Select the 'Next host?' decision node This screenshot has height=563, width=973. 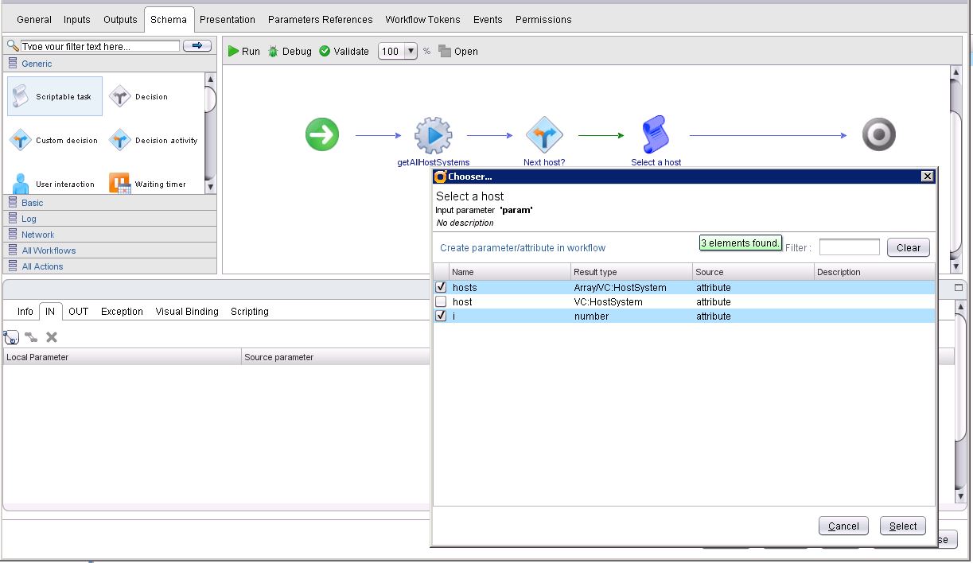click(544, 136)
